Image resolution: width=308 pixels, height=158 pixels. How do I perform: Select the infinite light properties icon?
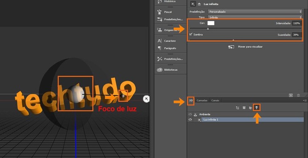click(x=193, y=4)
